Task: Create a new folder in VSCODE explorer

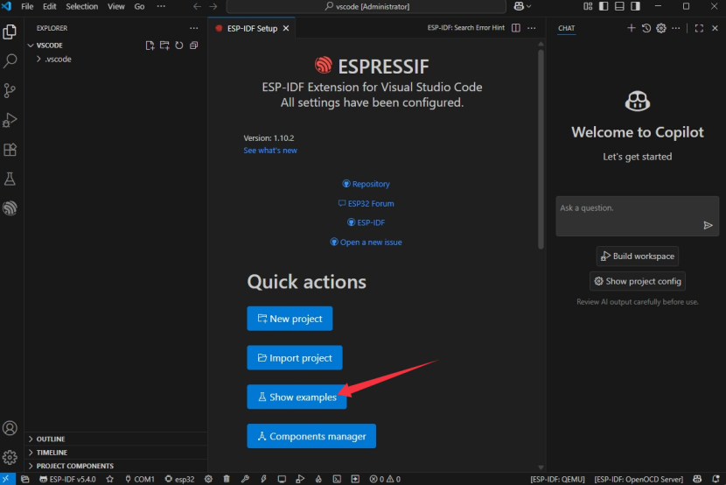Action: click(x=164, y=46)
